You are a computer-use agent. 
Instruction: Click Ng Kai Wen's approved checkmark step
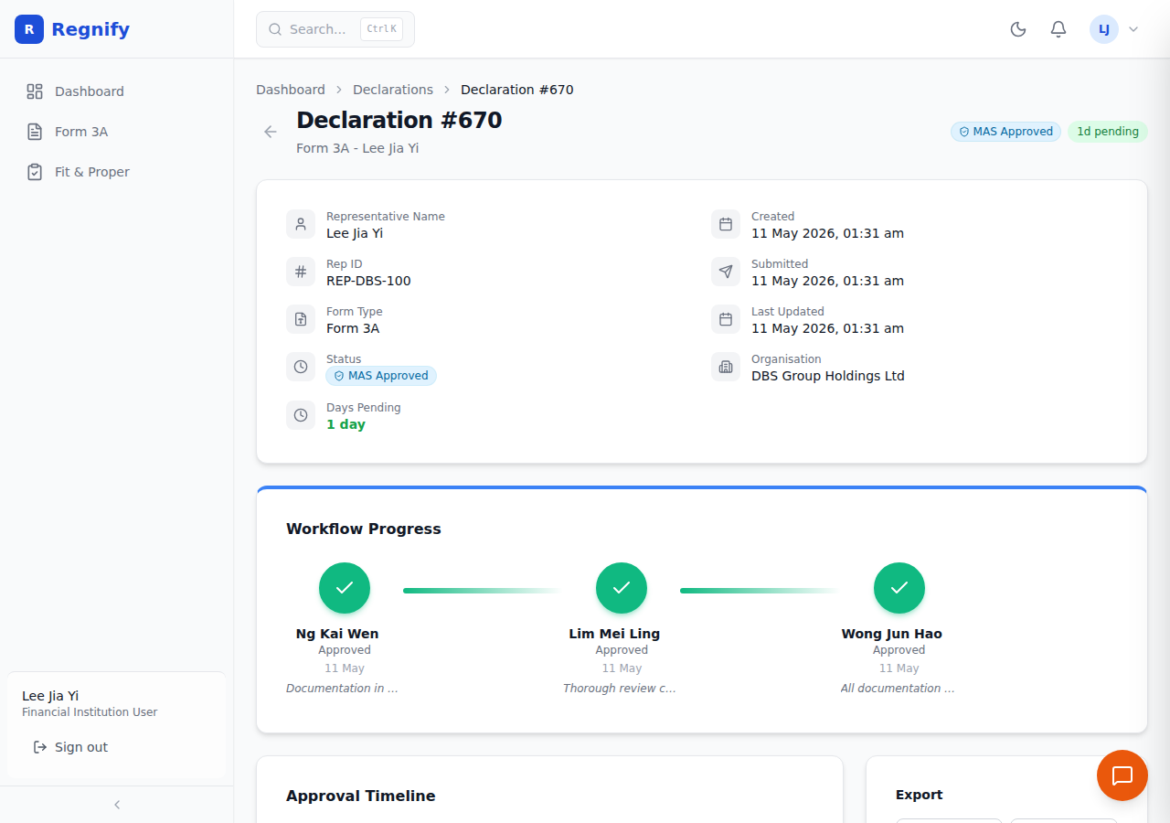coord(345,588)
